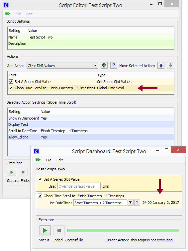
Task: Click the Override default value input field
Action: tap(79, 186)
